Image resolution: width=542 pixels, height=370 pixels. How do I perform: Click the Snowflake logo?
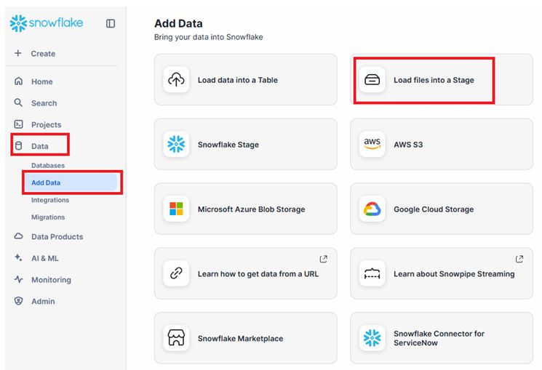(x=47, y=23)
